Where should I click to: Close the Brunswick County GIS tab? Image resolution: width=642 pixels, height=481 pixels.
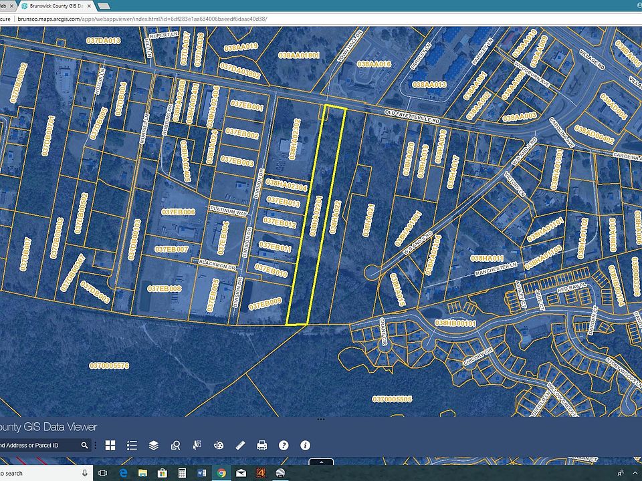89,6
